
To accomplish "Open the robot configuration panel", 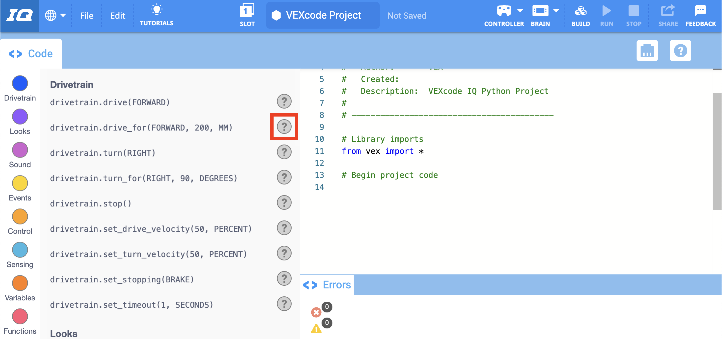I will pos(647,51).
